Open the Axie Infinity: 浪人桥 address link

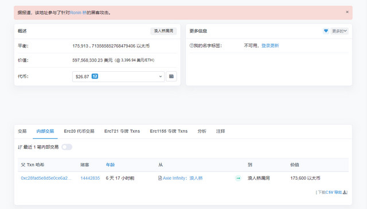[182, 178]
